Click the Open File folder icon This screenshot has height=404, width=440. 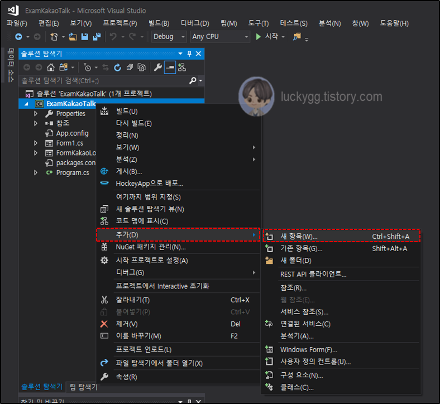click(73, 37)
